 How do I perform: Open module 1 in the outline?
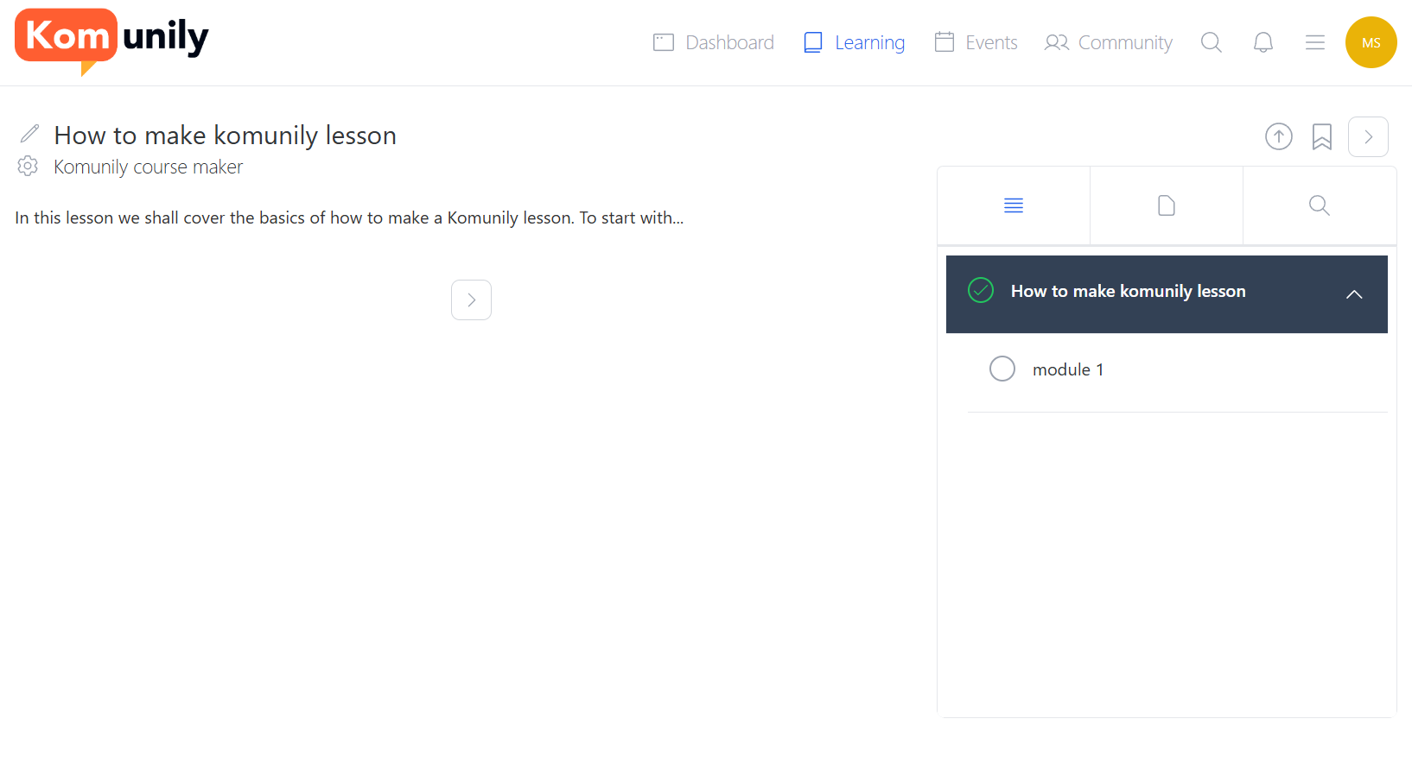click(x=1068, y=369)
